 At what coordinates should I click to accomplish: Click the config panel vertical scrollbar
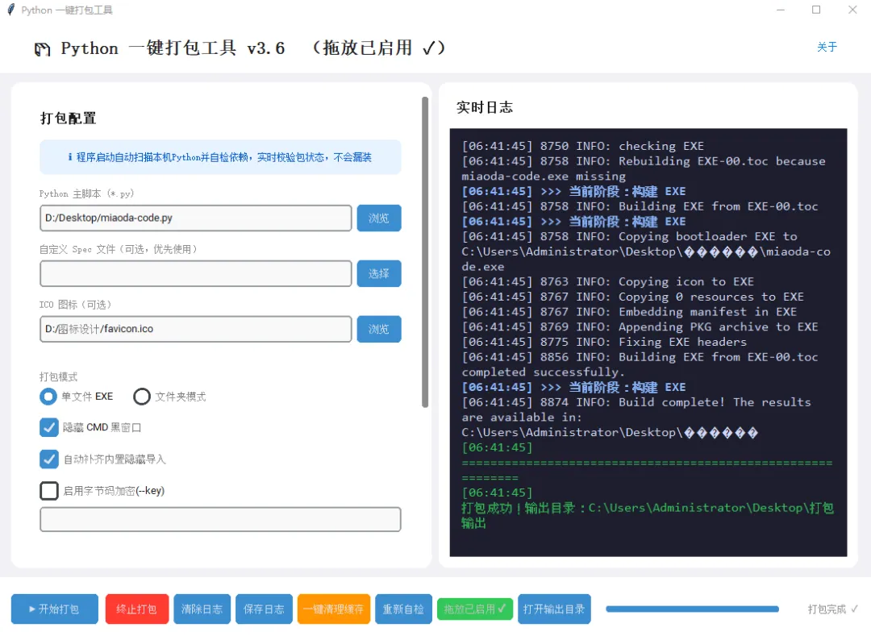point(425,252)
